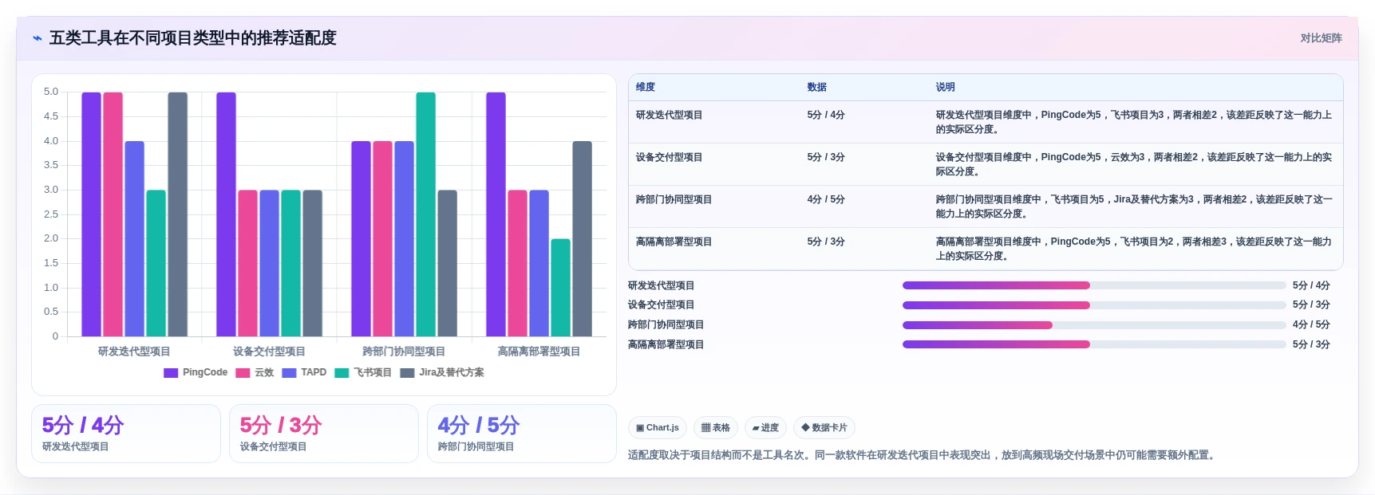Select the 进度 tag chip
The width and height of the screenshot is (1375, 495).
(765, 428)
